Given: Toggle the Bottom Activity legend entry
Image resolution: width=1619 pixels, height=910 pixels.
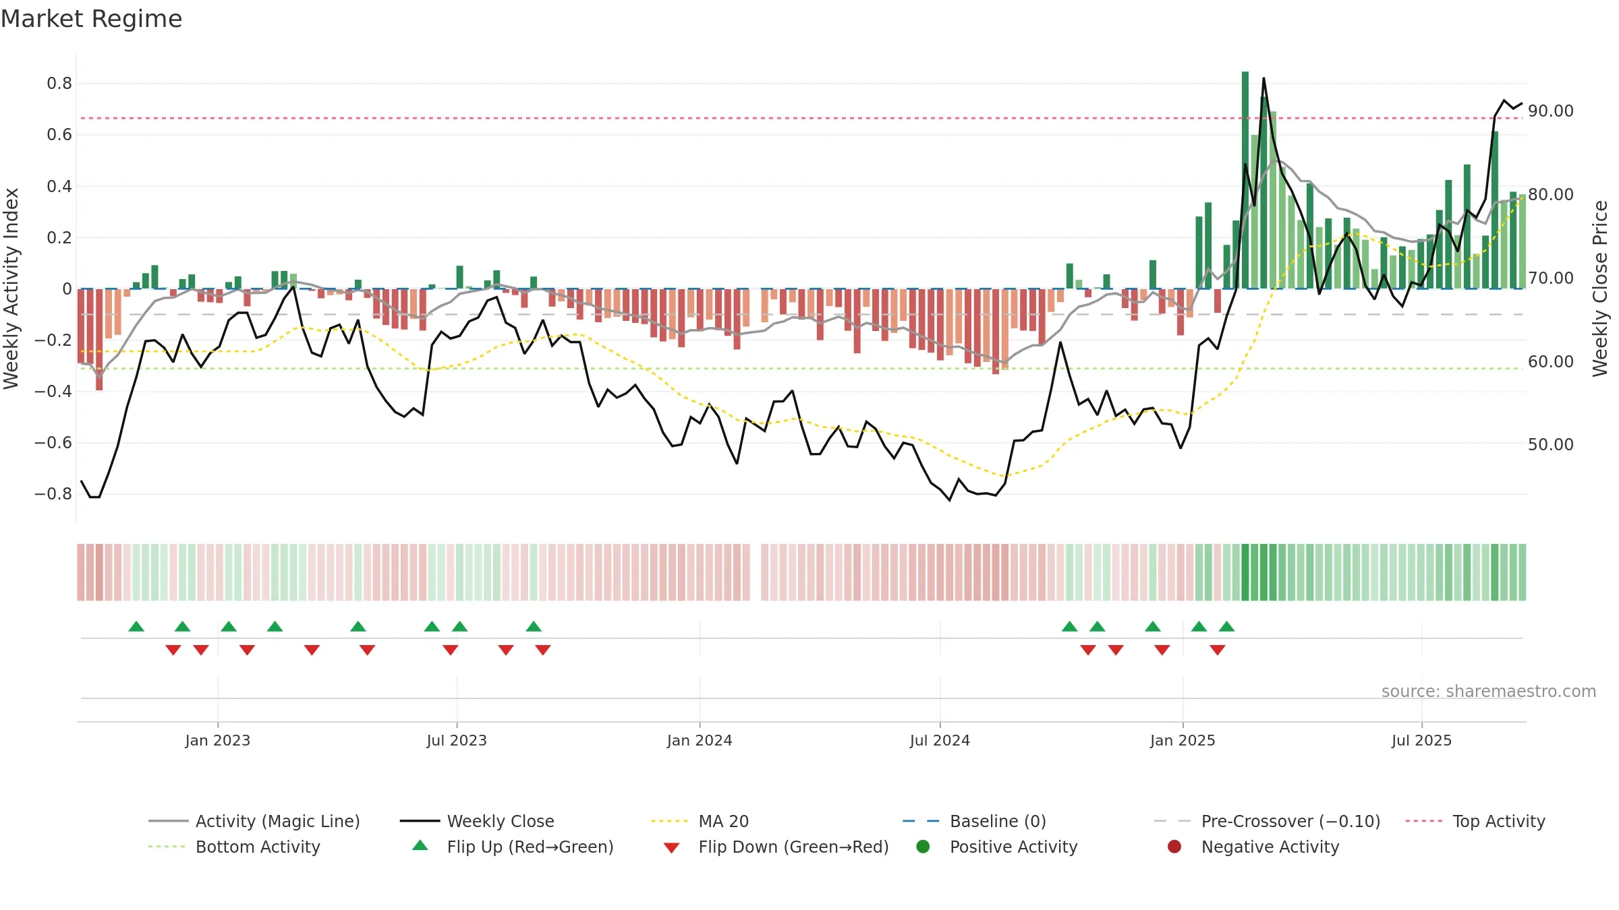Looking at the screenshot, I should click(234, 847).
